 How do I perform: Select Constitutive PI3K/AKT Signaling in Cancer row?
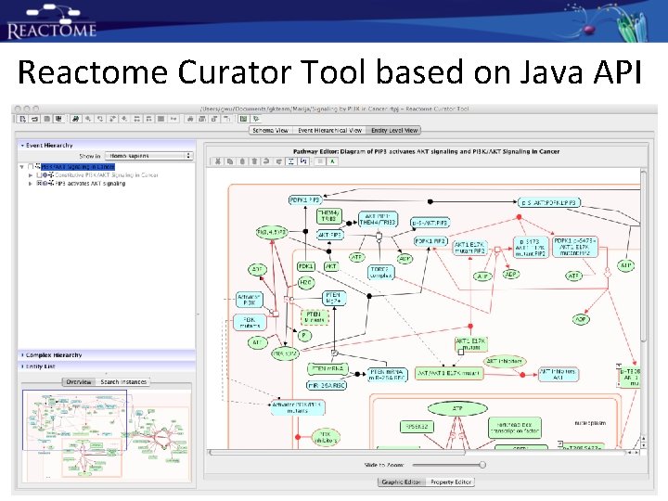tap(106, 175)
